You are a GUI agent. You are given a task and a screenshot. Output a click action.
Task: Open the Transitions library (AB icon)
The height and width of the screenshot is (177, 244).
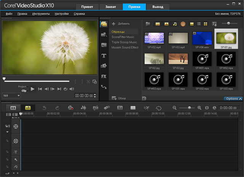tap(104, 45)
